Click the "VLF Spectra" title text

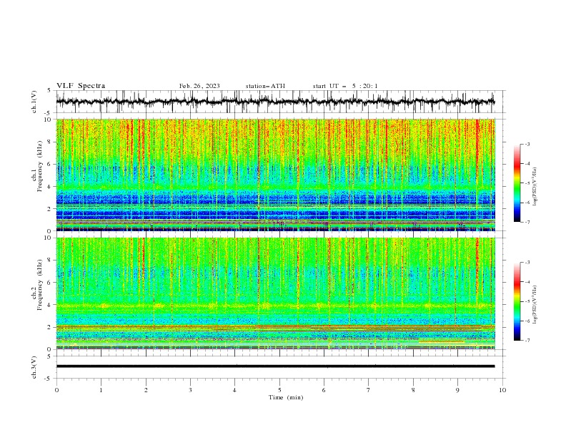pos(81,86)
